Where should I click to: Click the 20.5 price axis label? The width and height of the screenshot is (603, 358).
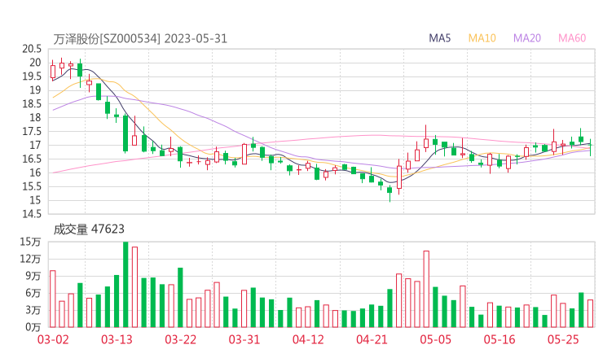coord(32,49)
